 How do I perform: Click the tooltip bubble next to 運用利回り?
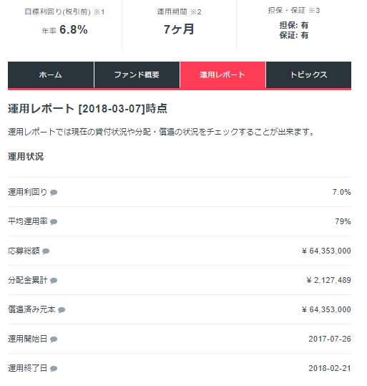(54, 193)
